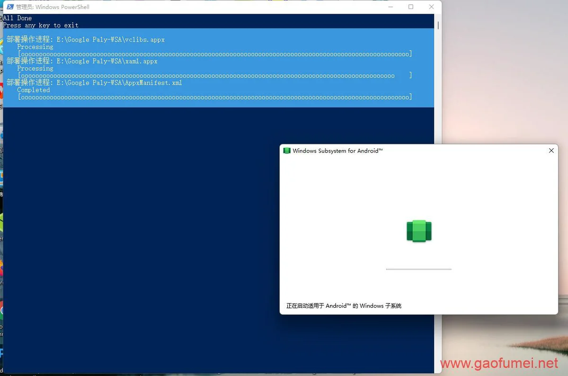Click the "All Done" output line
Screen dimensions: 568x376
tap(17, 18)
